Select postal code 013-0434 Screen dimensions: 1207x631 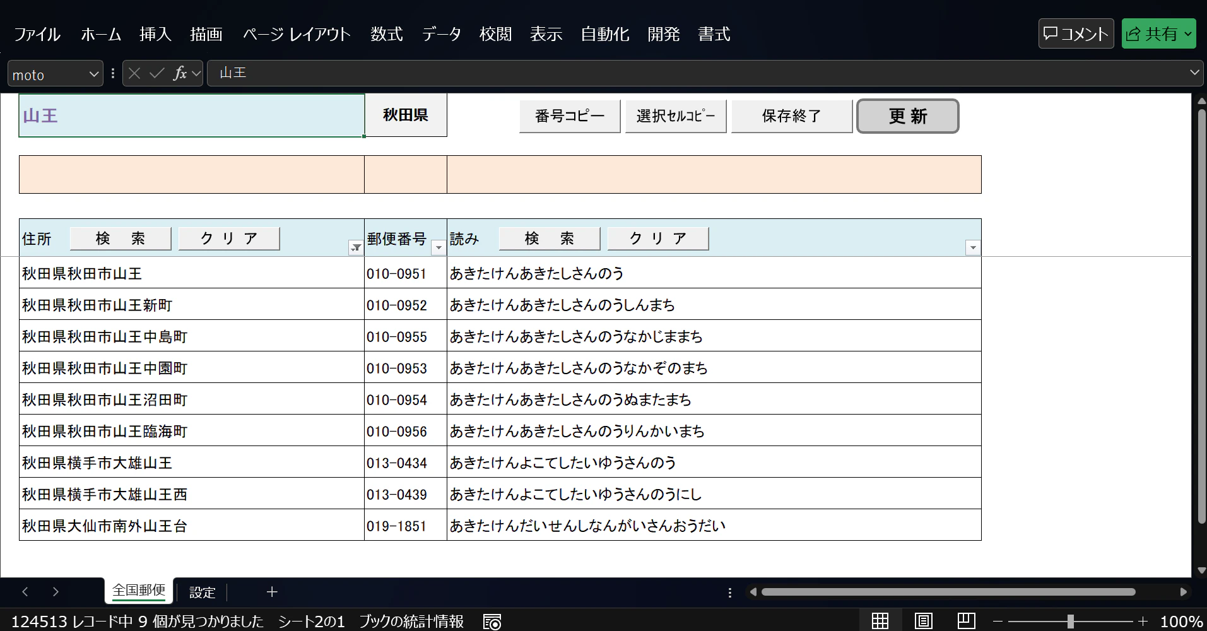coord(406,462)
